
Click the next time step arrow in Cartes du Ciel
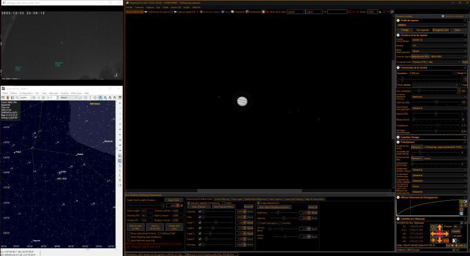[x=48, y=97]
